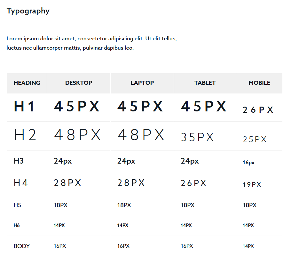Click the H6 row label
This screenshot has height=267, width=291.
click(17, 225)
